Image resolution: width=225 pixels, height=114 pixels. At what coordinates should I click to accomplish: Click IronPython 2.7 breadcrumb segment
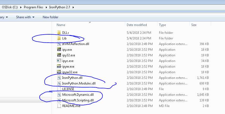coord(60,7)
